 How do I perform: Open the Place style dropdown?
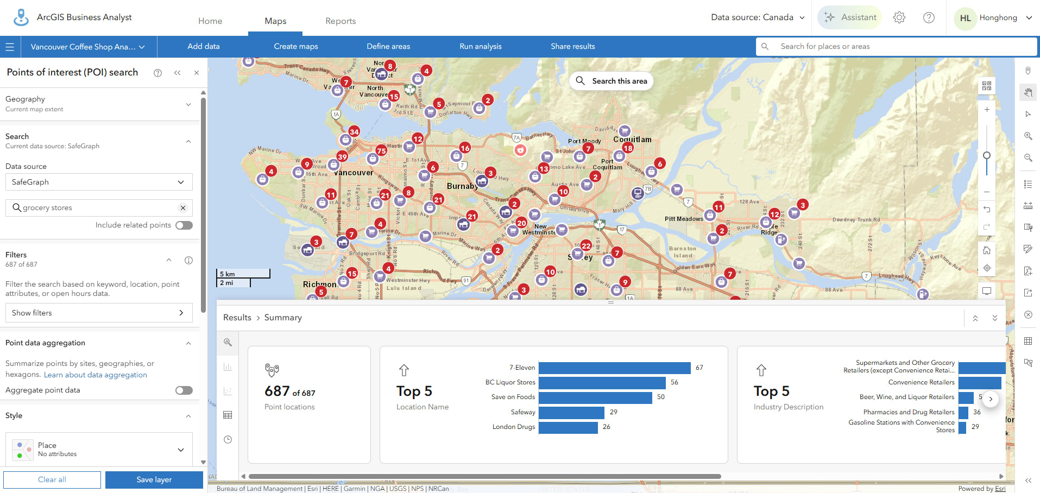[99, 449]
